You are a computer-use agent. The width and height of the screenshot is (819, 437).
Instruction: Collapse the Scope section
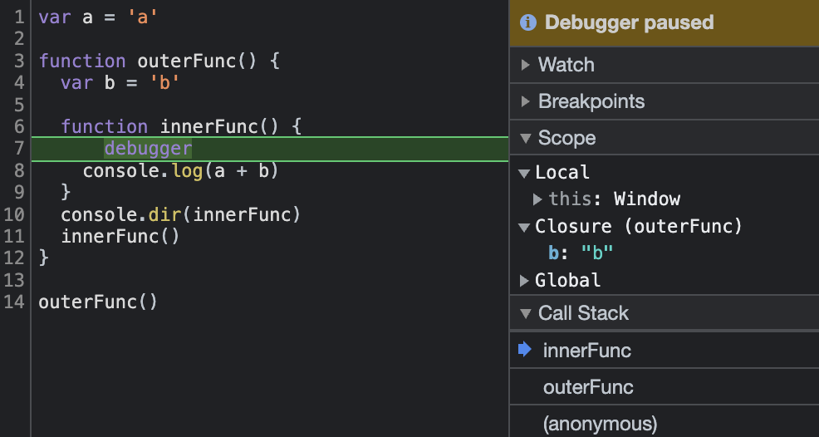[x=526, y=139]
